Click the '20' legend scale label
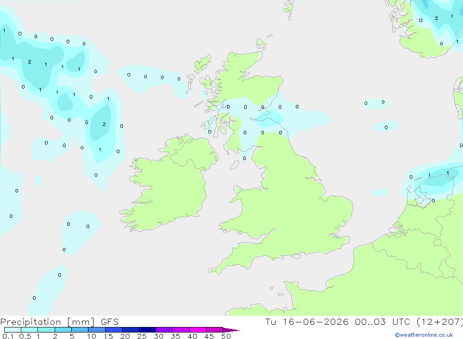The width and height of the screenshot is (463, 339). (125, 336)
